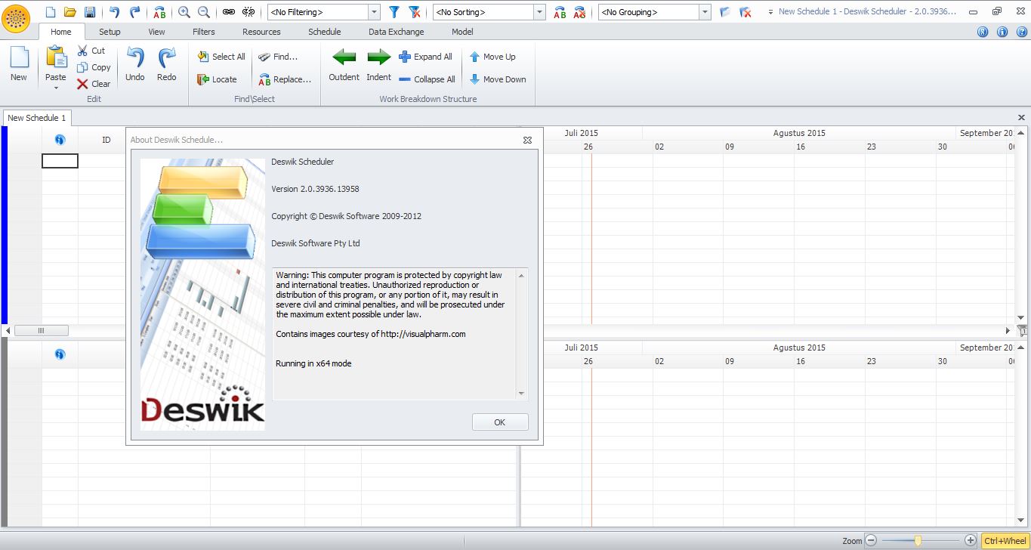Open the Data Exchange ribbon tab
The image size is (1031, 550).
pyautogui.click(x=397, y=32)
